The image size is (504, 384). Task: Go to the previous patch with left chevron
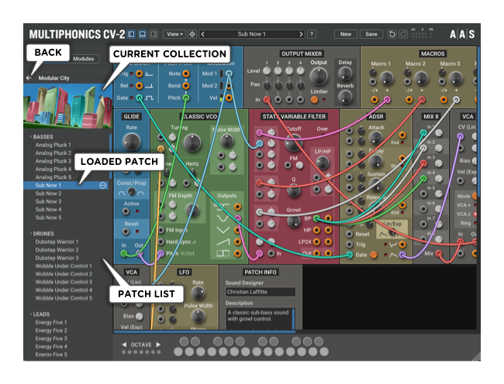coord(202,34)
